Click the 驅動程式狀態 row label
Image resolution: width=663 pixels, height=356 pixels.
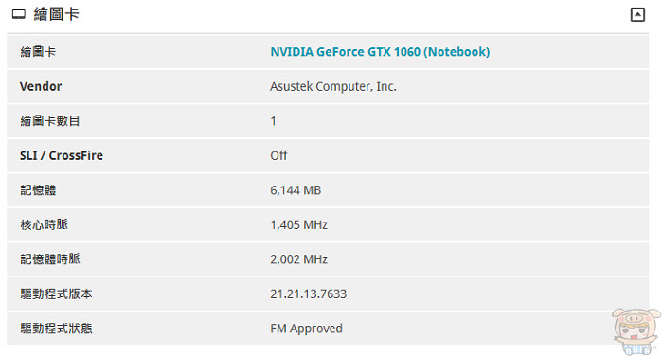click(56, 329)
